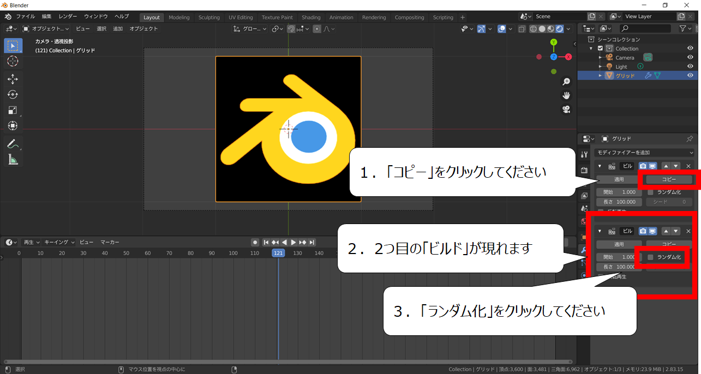Image resolution: width=701 pixels, height=374 pixels.
Task: Collapse first ビルド modifier panel
Action: [600, 166]
